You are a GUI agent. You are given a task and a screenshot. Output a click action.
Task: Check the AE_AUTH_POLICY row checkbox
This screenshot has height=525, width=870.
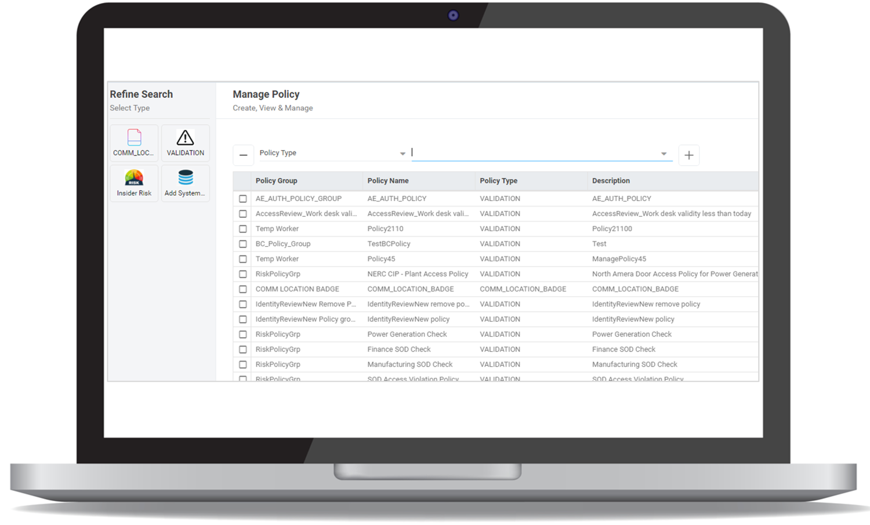pyautogui.click(x=243, y=198)
